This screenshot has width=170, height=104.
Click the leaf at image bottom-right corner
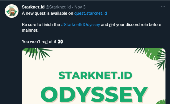161,102
